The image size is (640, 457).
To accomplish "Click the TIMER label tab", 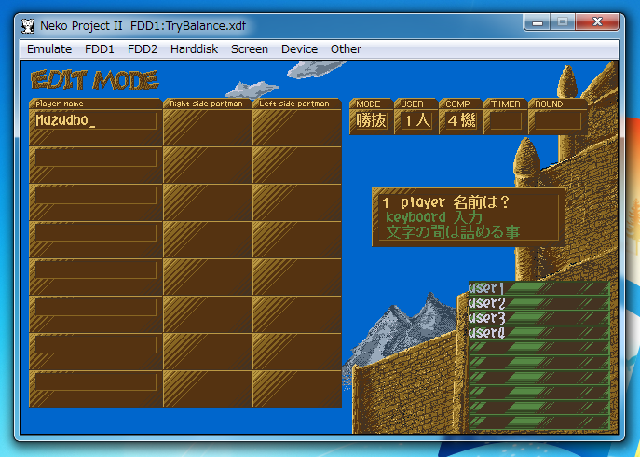I will coord(506,104).
